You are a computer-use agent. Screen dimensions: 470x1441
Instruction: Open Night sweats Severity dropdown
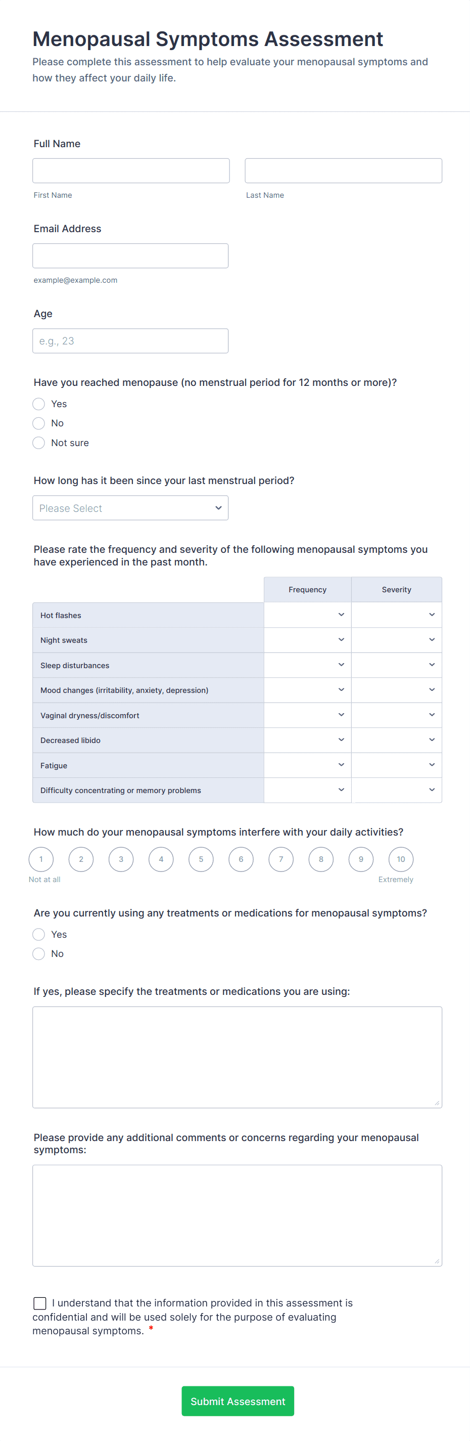click(x=396, y=640)
